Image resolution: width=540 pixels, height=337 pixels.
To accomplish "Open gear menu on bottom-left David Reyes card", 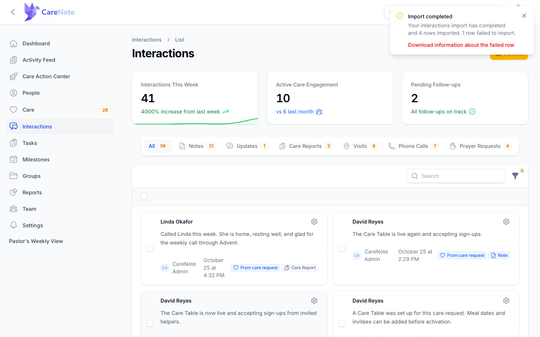I will 314,301.
